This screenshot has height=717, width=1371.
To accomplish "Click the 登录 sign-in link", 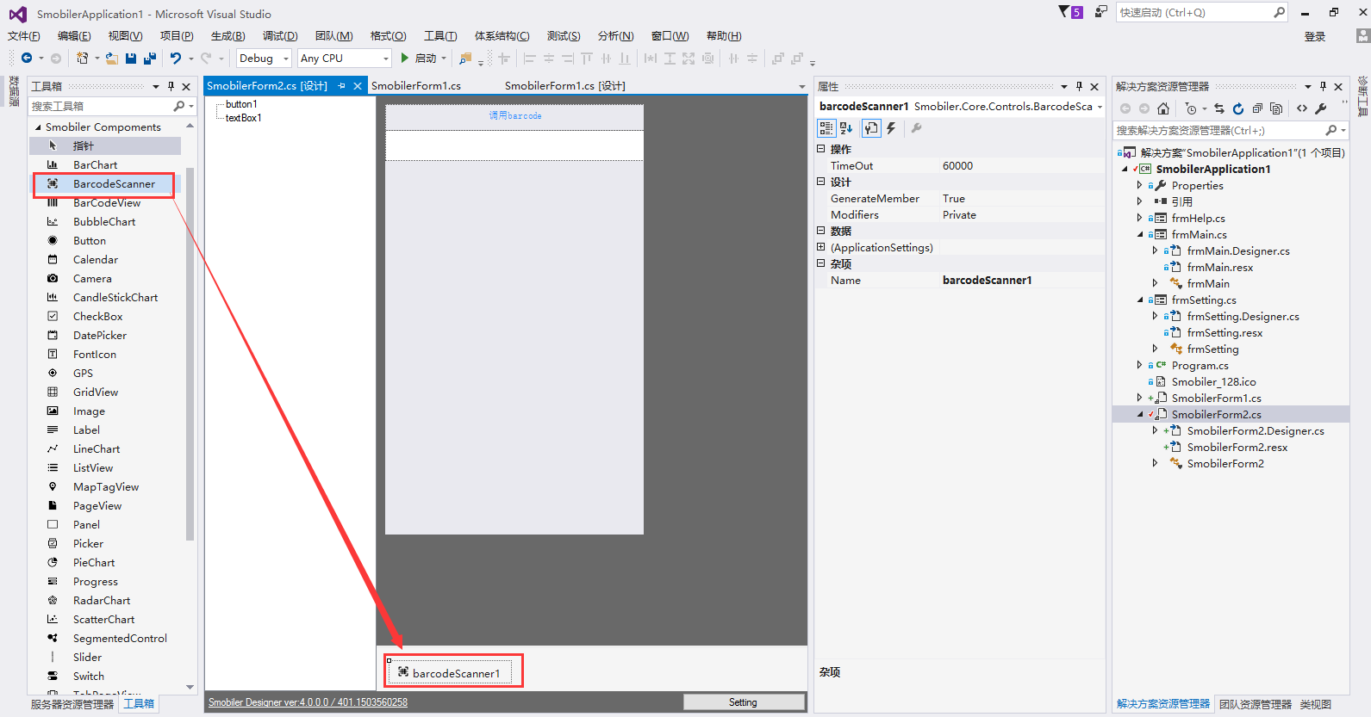I will (1315, 36).
